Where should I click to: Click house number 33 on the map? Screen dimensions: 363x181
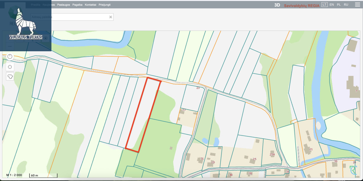coord(184,110)
